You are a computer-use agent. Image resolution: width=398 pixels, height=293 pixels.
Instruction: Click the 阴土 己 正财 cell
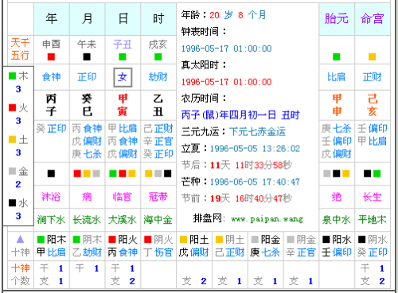230,246
